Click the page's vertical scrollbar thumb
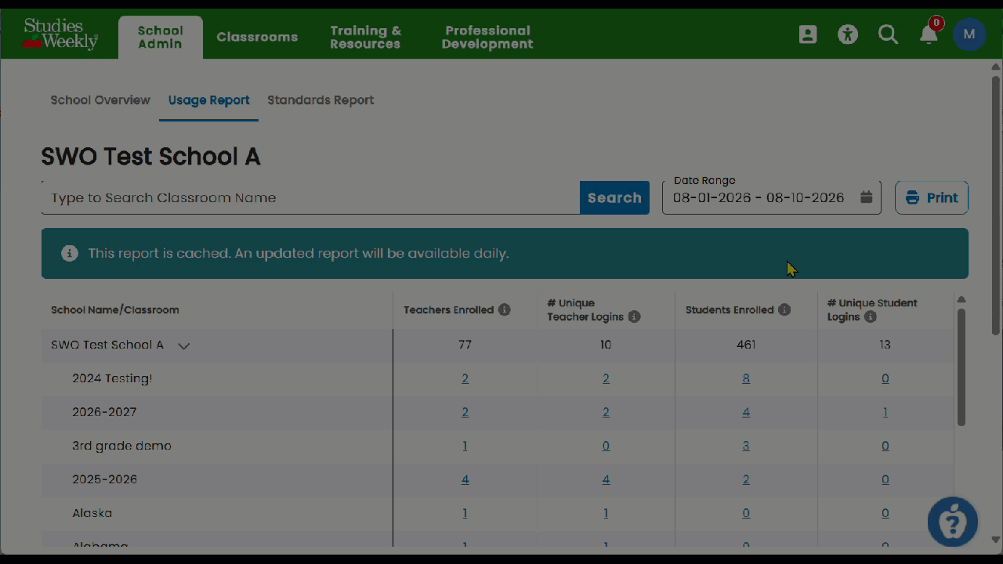 click(x=996, y=205)
